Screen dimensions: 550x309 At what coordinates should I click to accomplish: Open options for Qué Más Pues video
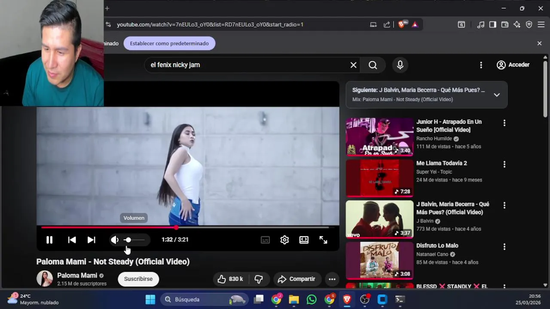click(x=504, y=205)
